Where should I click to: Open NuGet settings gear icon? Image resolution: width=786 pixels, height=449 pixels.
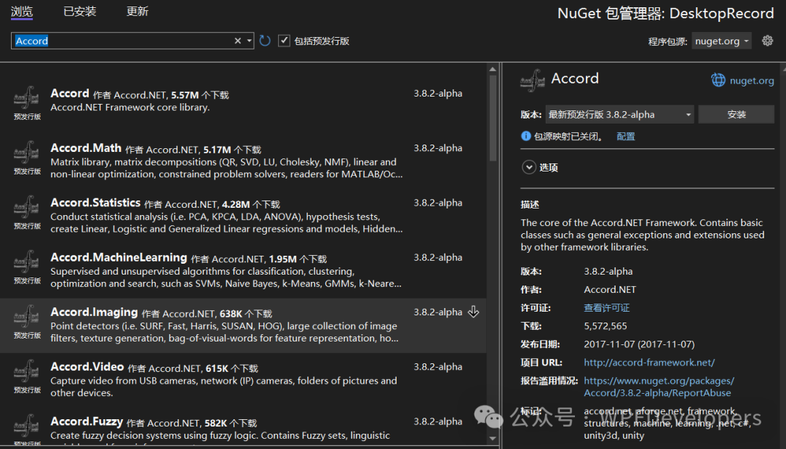pyautogui.click(x=768, y=41)
